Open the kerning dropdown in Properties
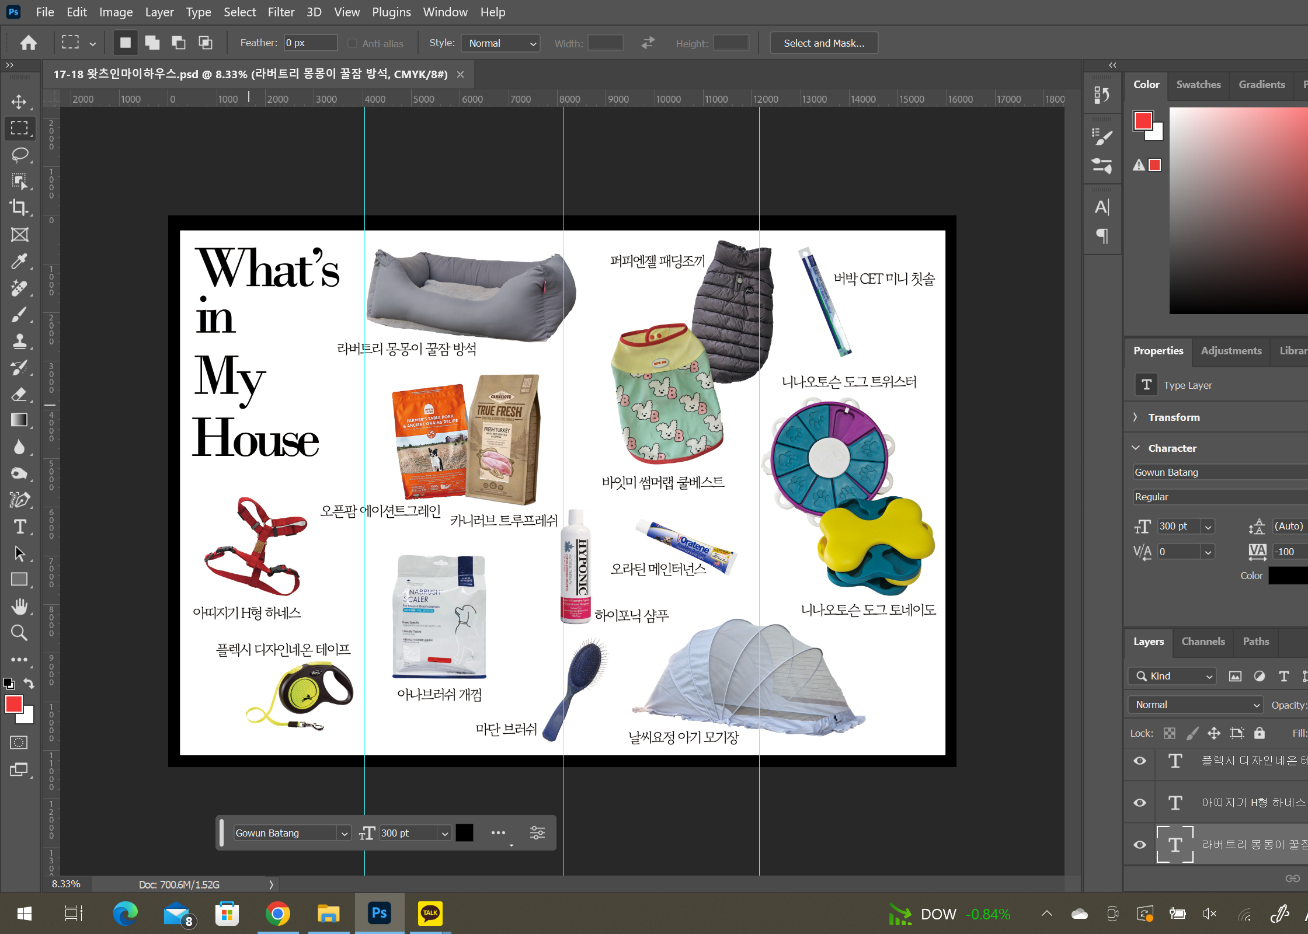1308x934 pixels. pyautogui.click(x=1208, y=552)
